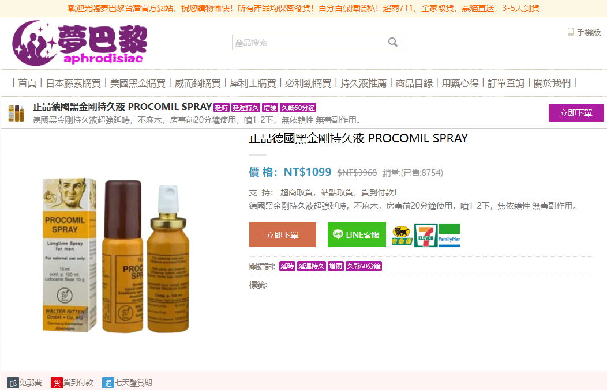Image resolution: width=607 pixels, height=390 pixels.
Task: Open the 夢巴黎 aphrodisiac logo
Action: (x=80, y=43)
